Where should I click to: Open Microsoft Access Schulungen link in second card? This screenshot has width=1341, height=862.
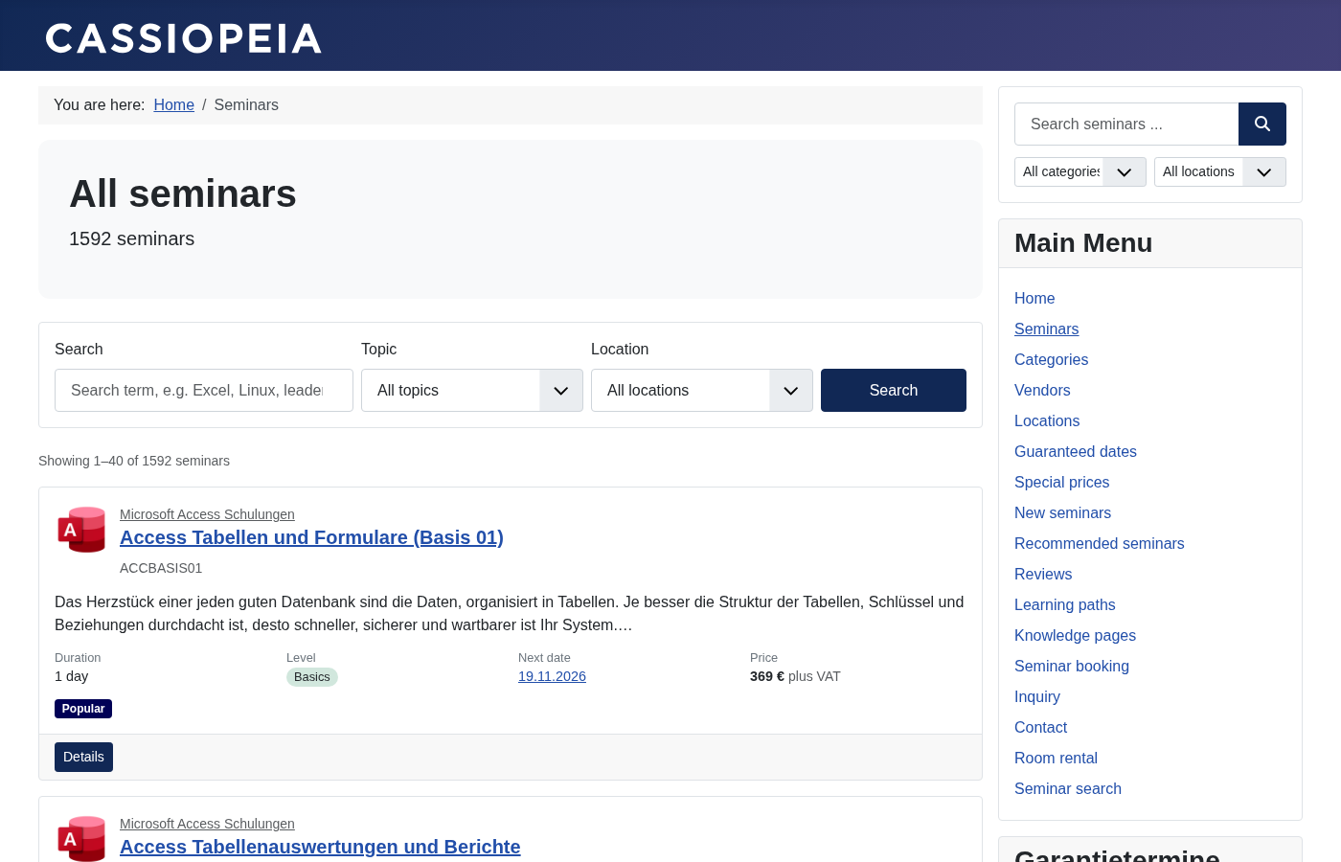pyautogui.click(x=207, y=824)
